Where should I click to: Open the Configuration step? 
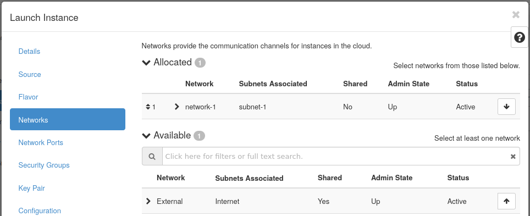pos(40,211)
